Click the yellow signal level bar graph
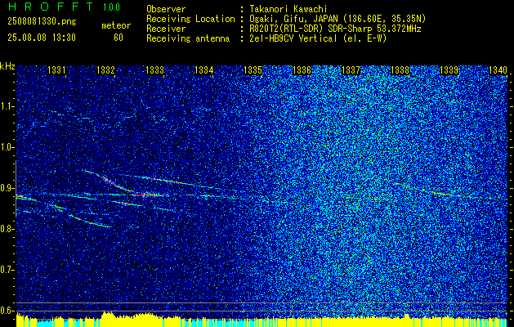 click(x=261, y=320)
